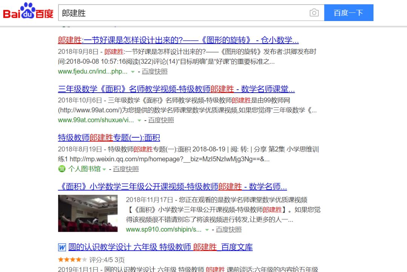
Task: Click the www.fjedu.cn/ind...php... URL
Action: pyautogui.click(x=93, y=72)
